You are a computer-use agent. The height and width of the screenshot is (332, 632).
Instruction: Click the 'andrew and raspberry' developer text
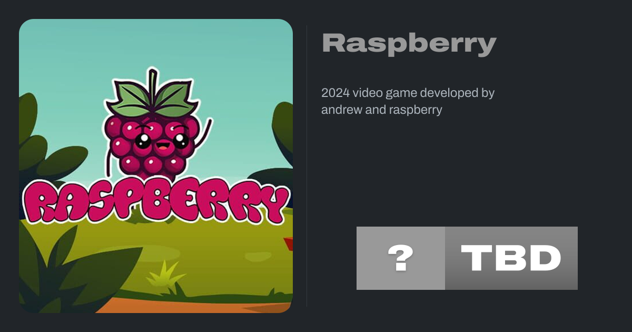[x=382, y=110]
